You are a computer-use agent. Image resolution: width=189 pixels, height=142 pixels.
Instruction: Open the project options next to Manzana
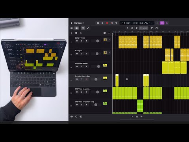(x=83, y=23)
